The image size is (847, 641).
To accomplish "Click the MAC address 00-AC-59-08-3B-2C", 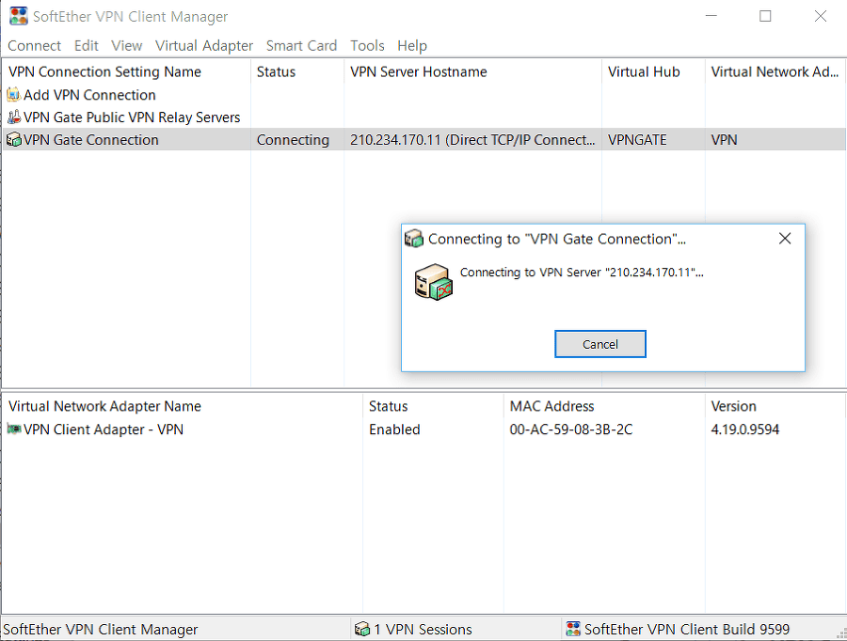I will pyautogui.click(x=571, y=430).
